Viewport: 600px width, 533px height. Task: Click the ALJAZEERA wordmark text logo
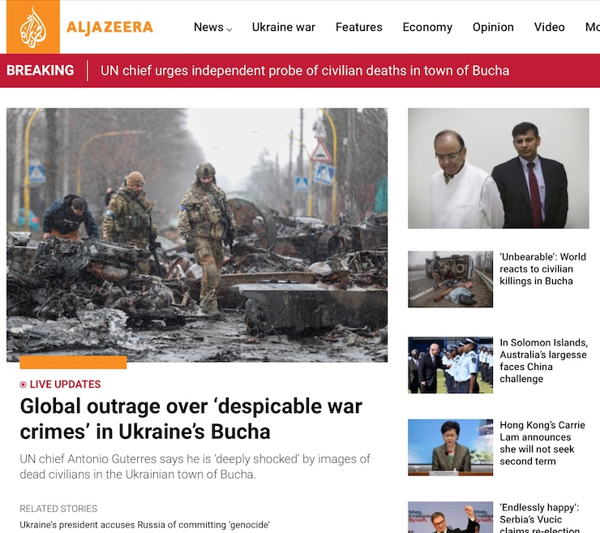click(109, 28)
